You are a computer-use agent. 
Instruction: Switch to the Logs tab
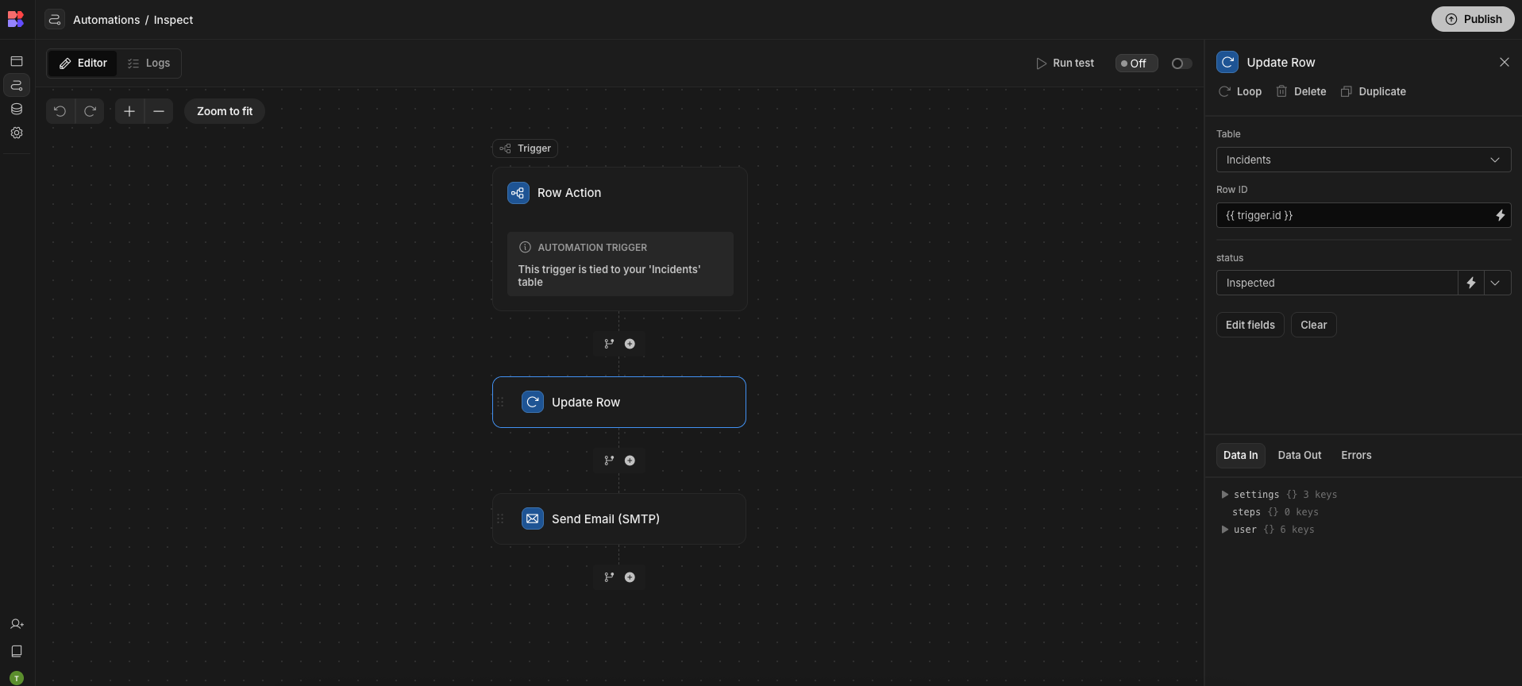(x=149, y=64)
